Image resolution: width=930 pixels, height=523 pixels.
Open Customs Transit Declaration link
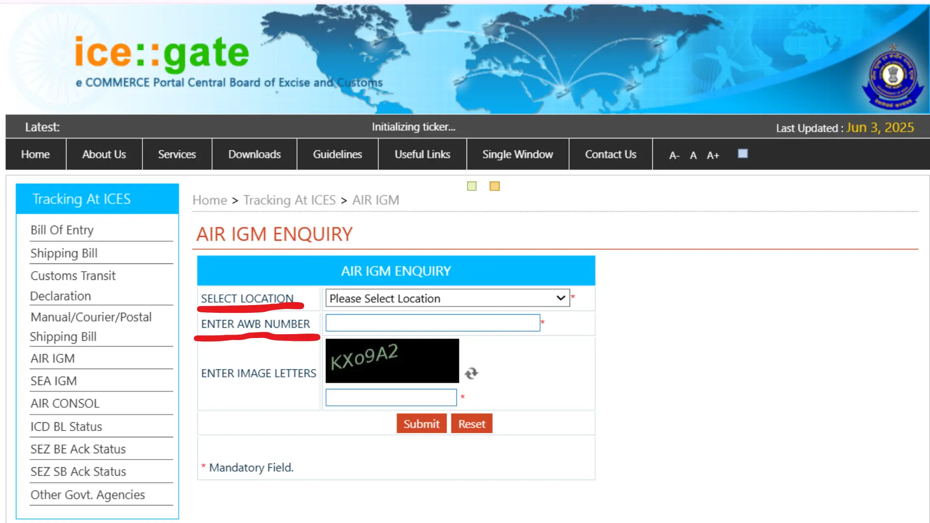point(73,286)
